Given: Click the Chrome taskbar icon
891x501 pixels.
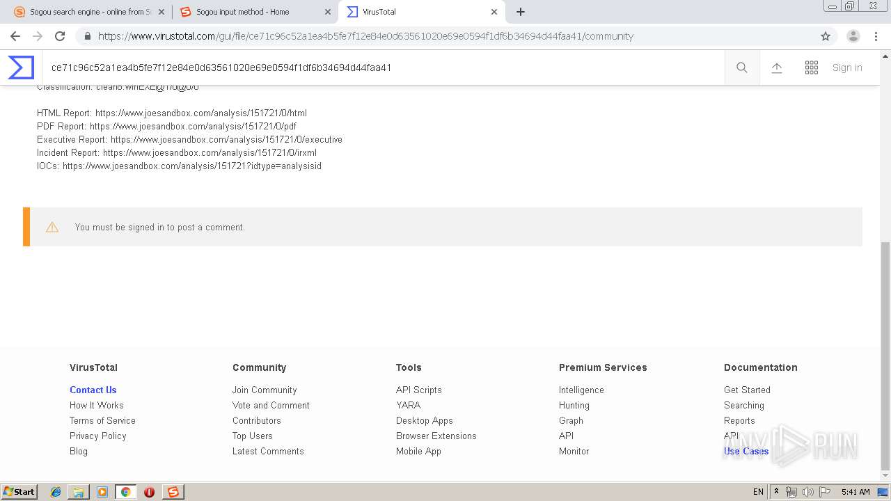Looking at the screenshot, I should (125, 492).
